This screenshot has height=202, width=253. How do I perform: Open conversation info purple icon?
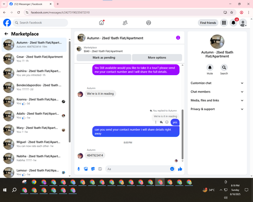[178, 38]
